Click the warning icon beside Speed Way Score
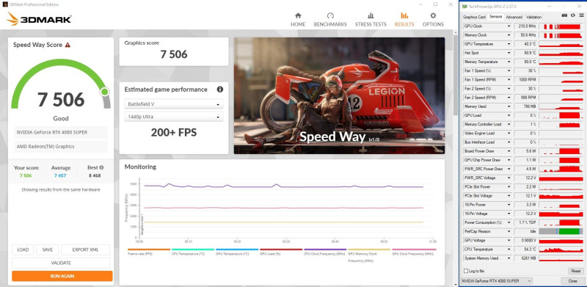 point(68,45)
